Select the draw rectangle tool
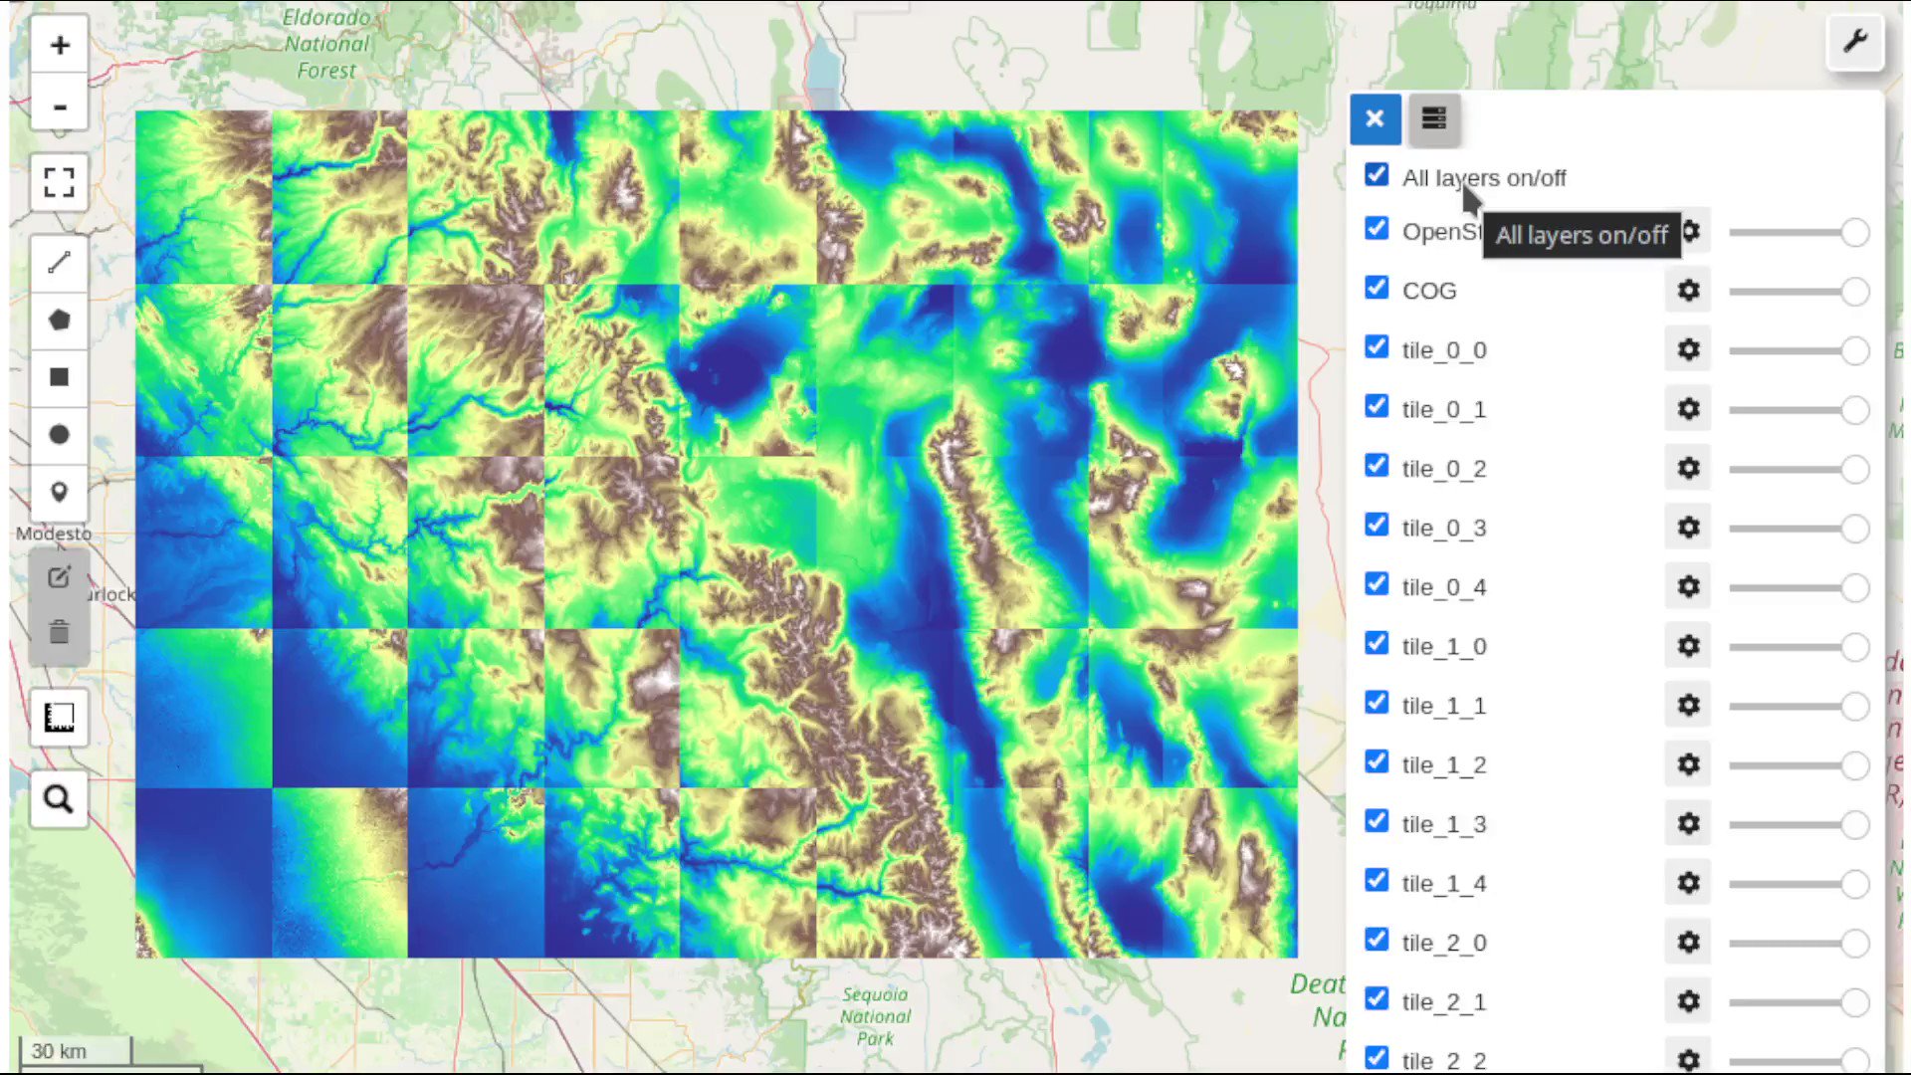1911x1075 pixels. pyautogui.click(x=59, y=376)
